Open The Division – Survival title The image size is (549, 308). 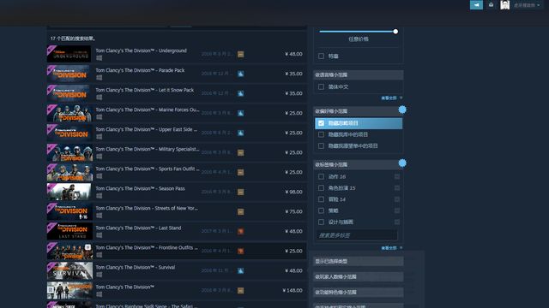click(136, 268)
